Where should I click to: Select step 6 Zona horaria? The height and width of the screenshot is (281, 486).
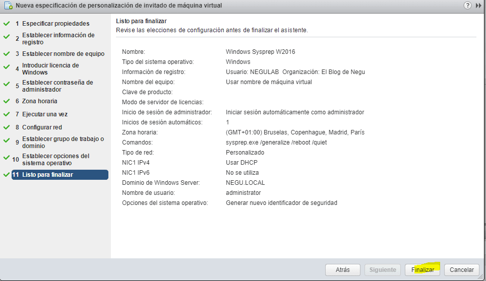click(x=39, y=101)
